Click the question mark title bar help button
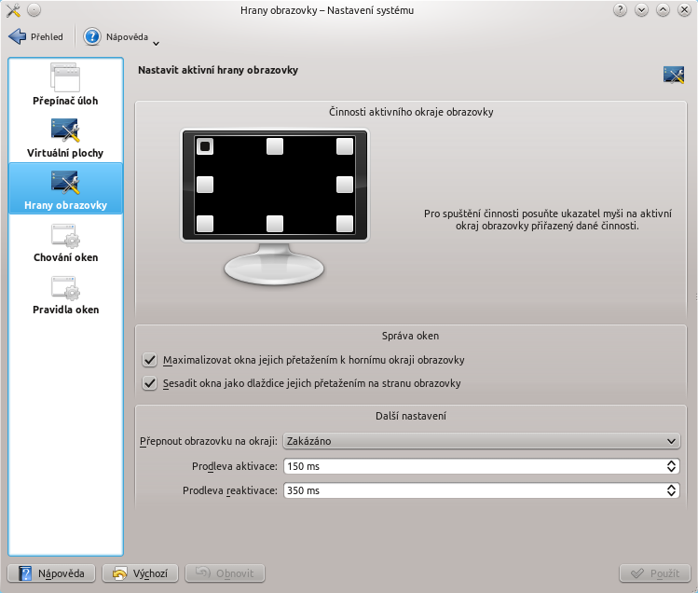698x593 pixels. [x=620, y=10]
